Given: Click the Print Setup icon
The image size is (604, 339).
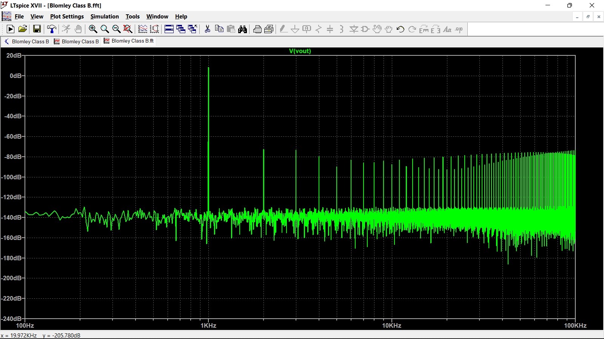Looking at the screenshot, I should point(257,29).
